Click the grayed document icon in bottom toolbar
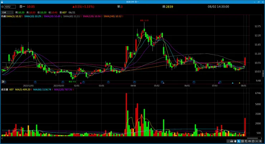Viewport: 265px width, 144px height. [228, 141]
